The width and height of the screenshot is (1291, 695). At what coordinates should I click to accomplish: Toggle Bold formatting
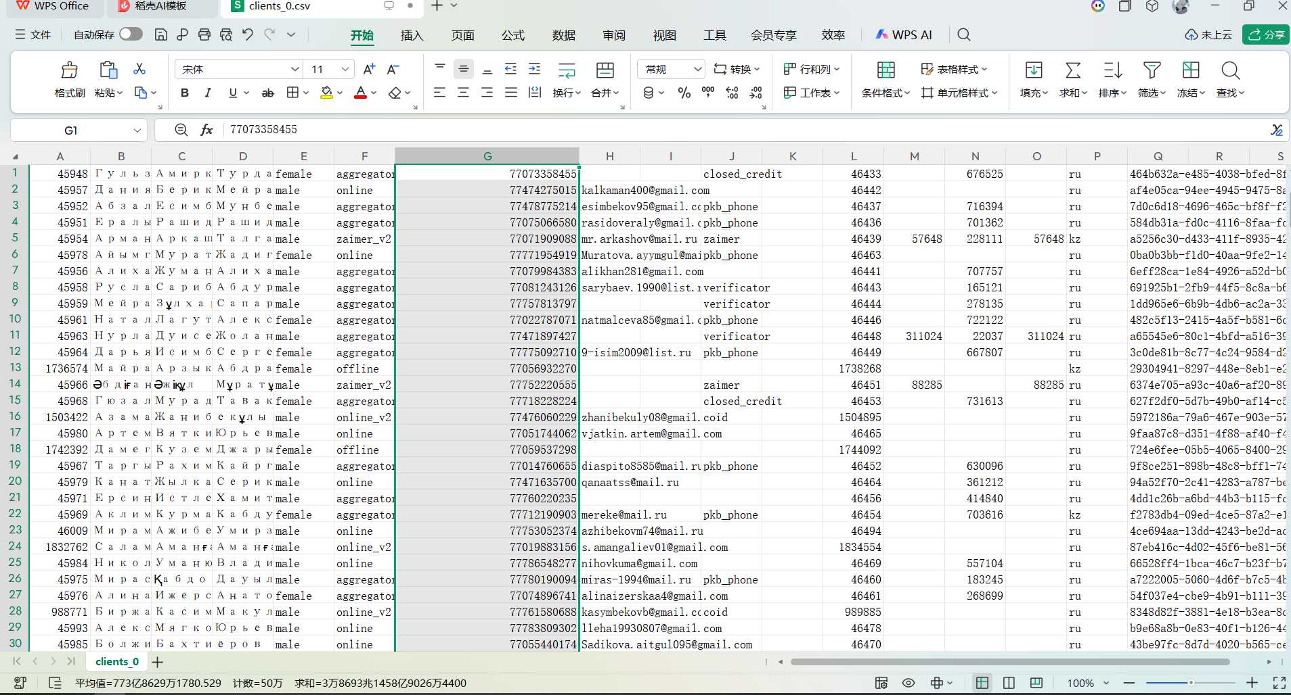tap(184, 93)
